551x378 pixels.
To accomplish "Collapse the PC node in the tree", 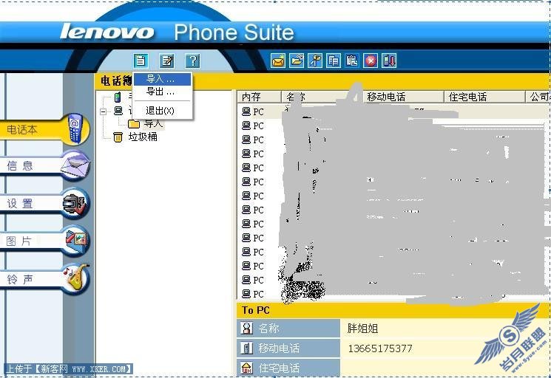I will click(104, 111).
